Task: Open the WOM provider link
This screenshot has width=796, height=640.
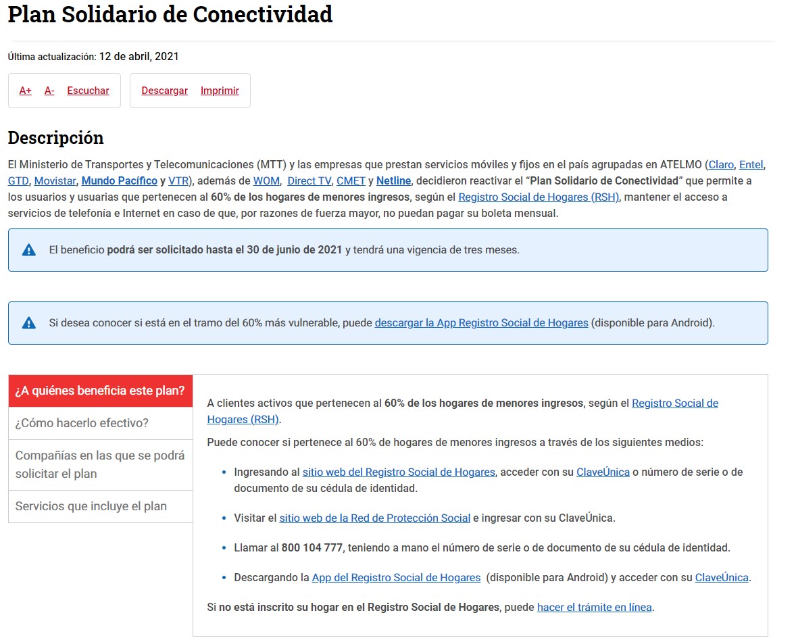Action: 266,180
